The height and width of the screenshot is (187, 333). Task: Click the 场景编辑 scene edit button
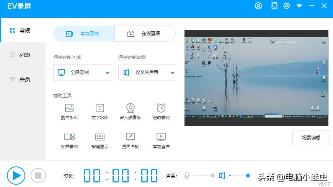(x=311, y=138)
